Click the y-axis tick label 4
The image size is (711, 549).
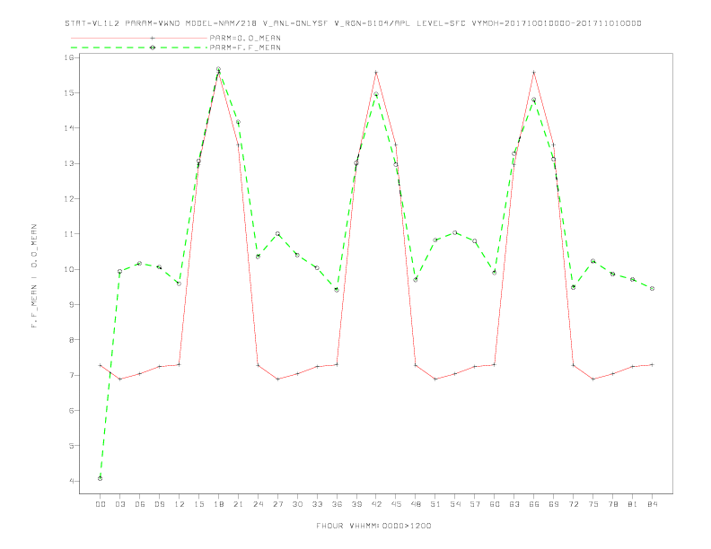pos(72,481)
